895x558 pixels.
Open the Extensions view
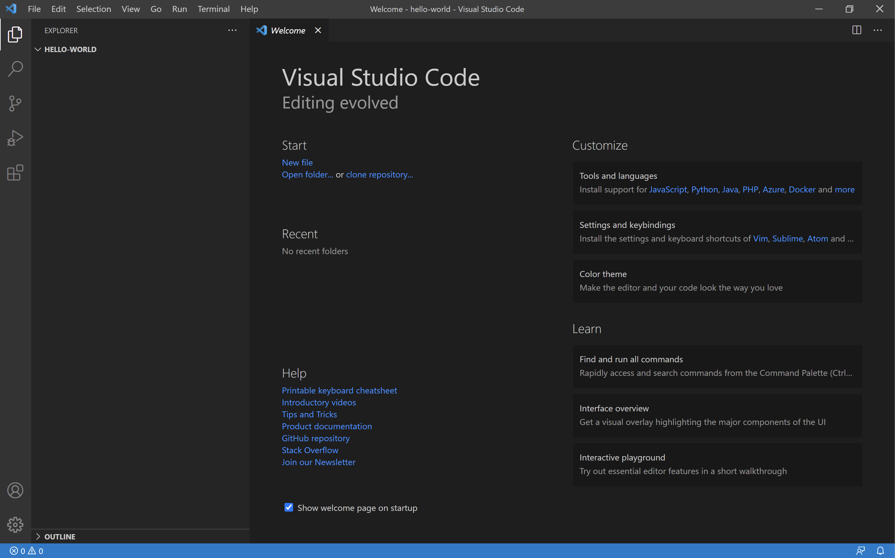[x=15, y=173]
